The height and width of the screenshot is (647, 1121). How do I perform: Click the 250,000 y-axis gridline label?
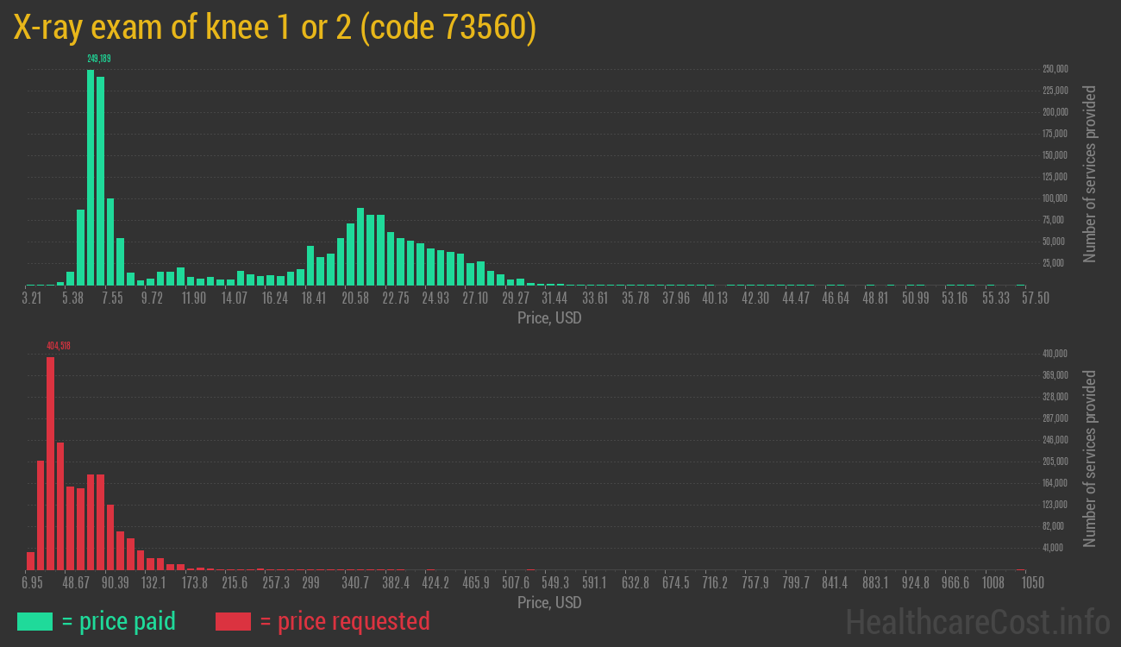(1056, 69)
